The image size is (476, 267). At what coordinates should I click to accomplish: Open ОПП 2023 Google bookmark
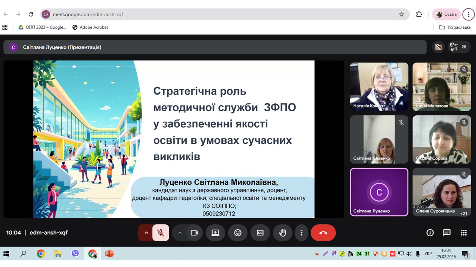pyautogui.click(x=42, y=27)
